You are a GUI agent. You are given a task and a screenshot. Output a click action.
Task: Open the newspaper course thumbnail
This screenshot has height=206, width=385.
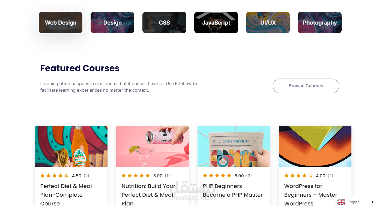pos(234,146)
